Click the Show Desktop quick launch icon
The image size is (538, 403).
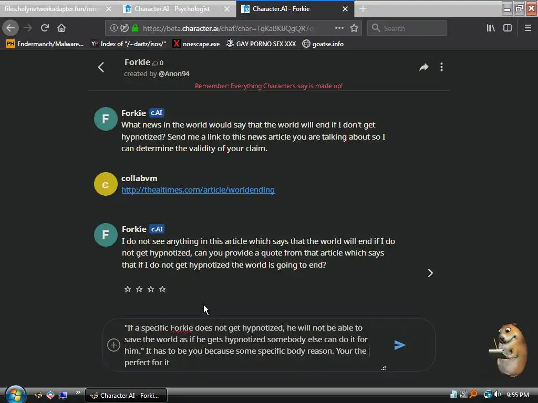coord(63,395)
